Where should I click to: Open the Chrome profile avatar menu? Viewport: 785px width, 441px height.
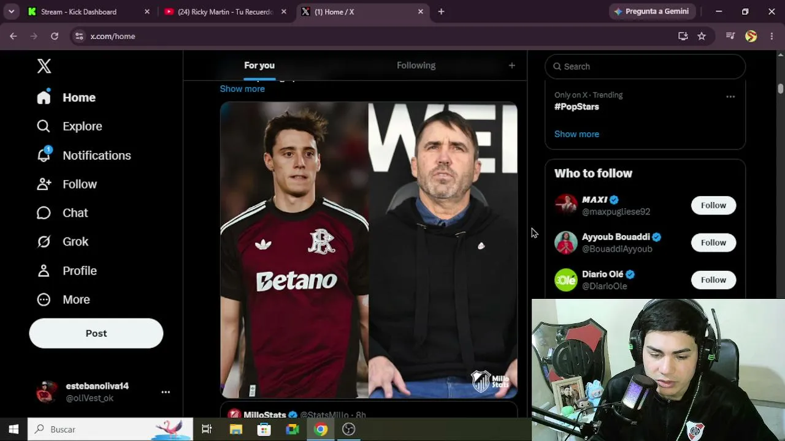[x=751, y=36]
